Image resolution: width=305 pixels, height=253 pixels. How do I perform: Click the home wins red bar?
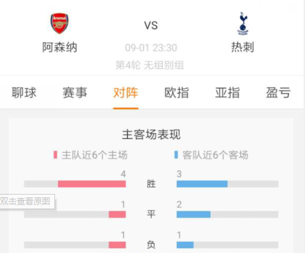(x=92, y=184)
